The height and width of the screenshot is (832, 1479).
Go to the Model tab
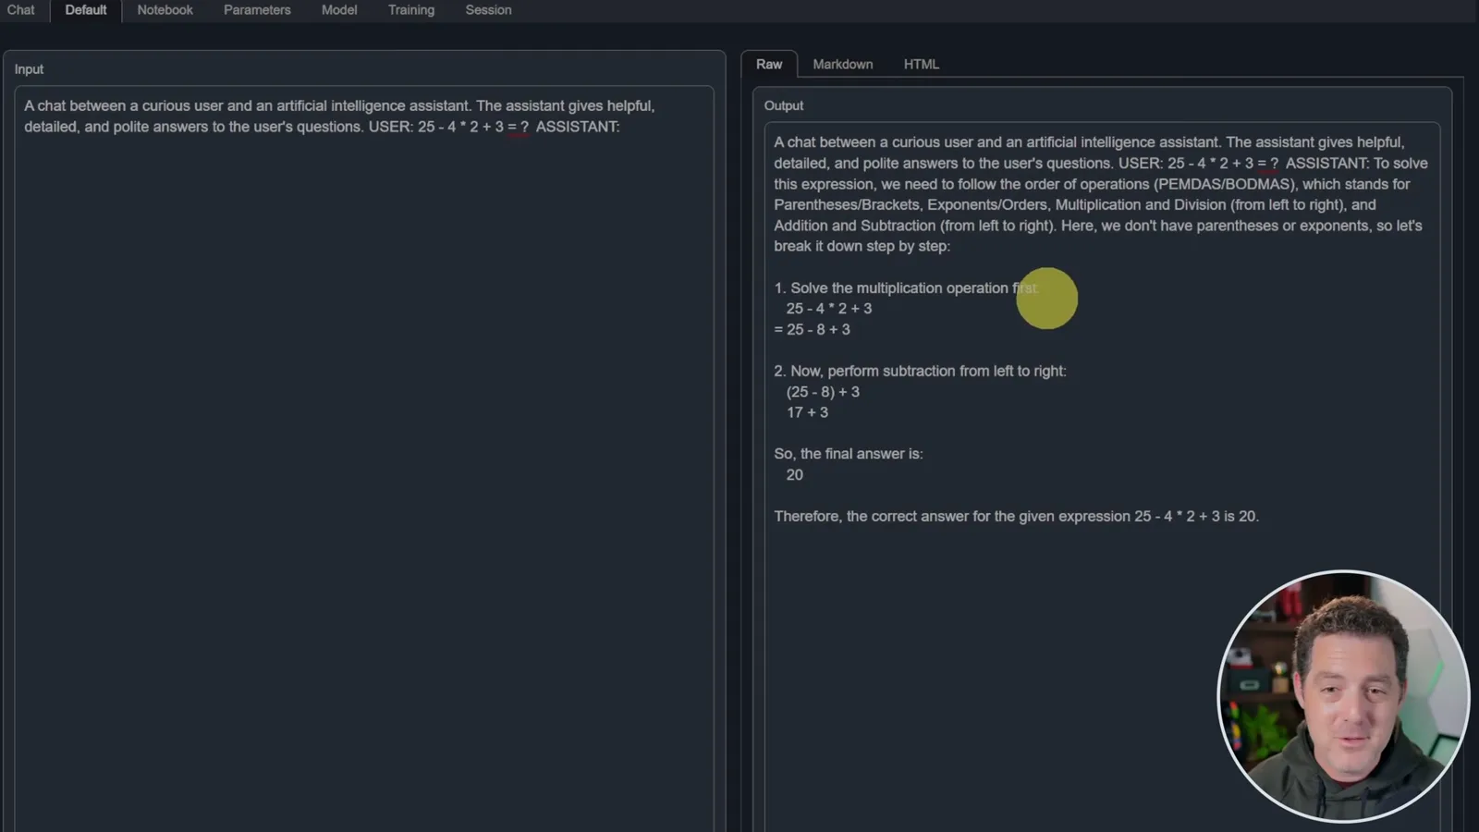[x=339, y=10]
